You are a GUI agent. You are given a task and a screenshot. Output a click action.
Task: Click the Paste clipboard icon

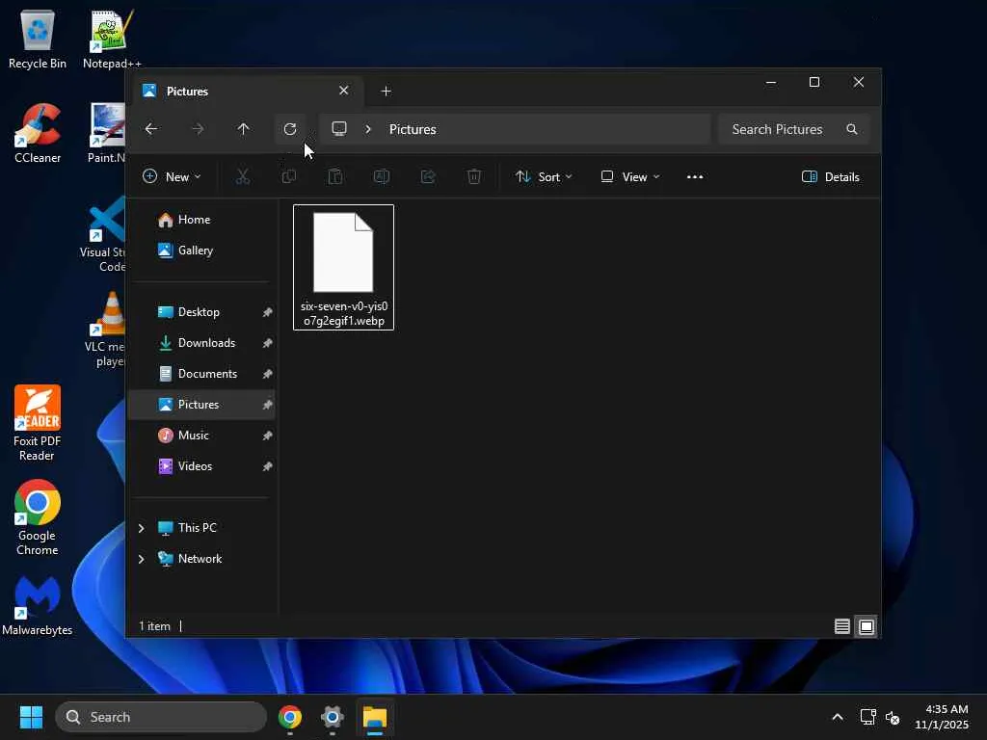point(335,177)
